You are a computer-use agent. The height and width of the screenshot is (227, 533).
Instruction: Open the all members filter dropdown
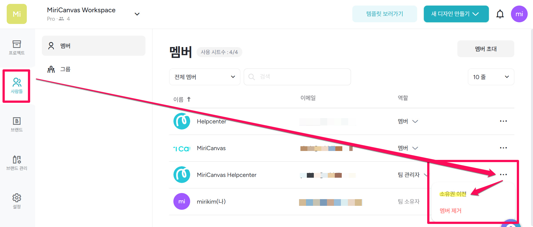[204, 77]
